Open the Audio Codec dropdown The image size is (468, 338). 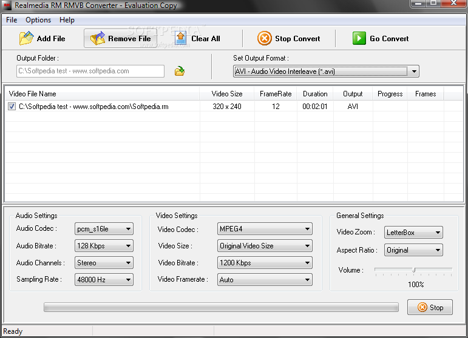click(104, 229)
